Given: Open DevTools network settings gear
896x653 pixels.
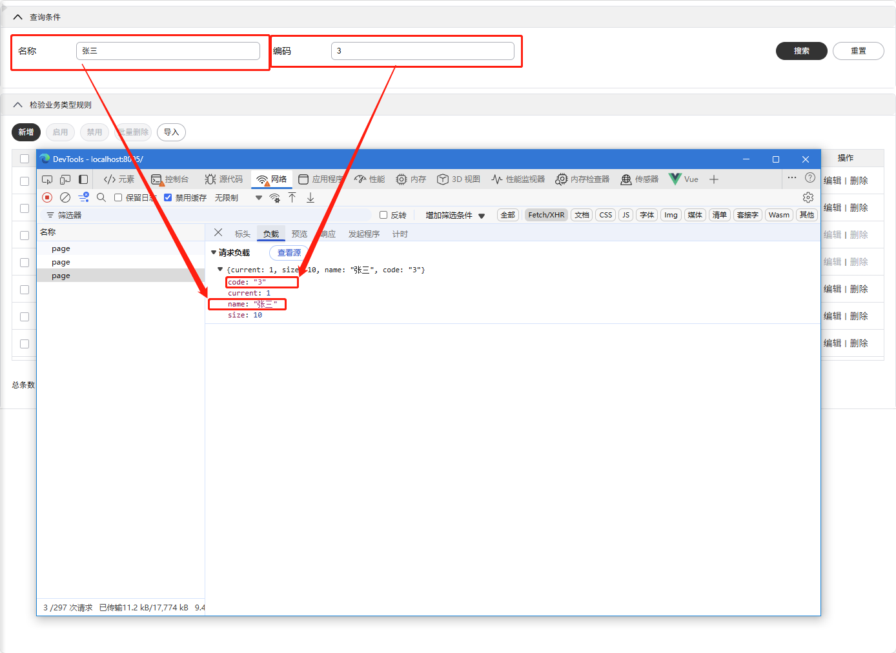Looking at the screenshot, I should [x=808, y=197].
